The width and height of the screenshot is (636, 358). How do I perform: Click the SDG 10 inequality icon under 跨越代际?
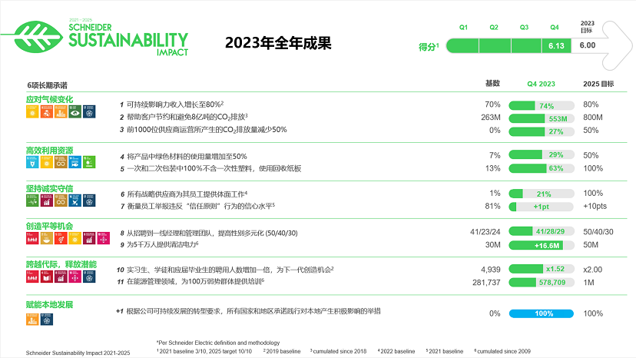75,277
